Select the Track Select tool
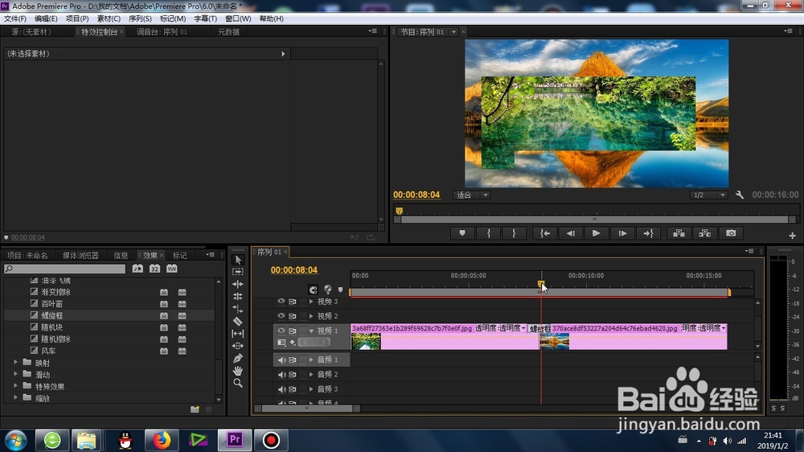804x452 pixels. (x=237, y=272)
